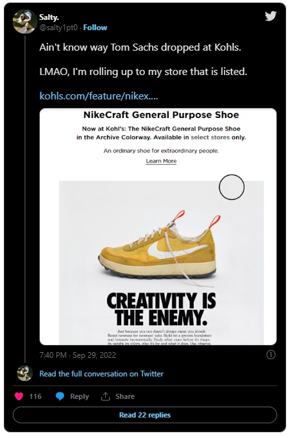The height and width of the screenshot is (438, 288).
Task: Click Read 22 replies button
Action: [x=145, y=415]
